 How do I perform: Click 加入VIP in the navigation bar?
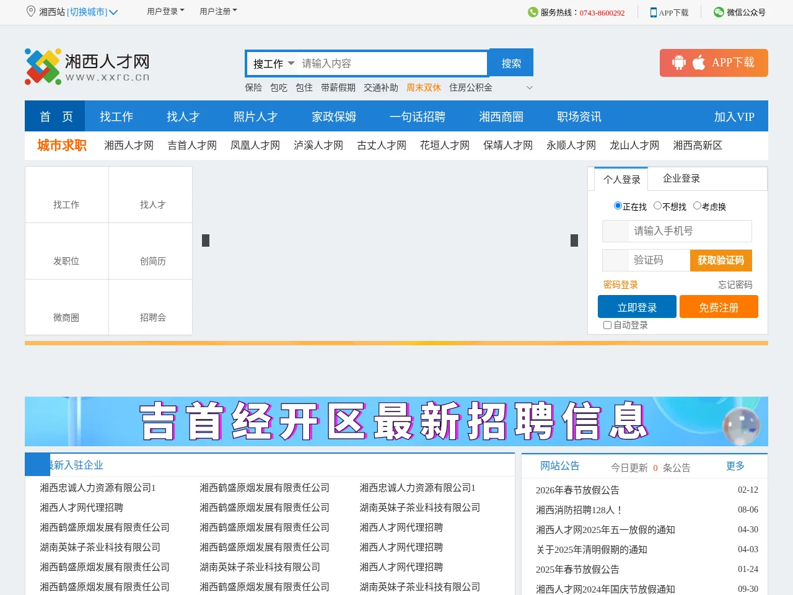pyautogui.click(x=734, y=117)
